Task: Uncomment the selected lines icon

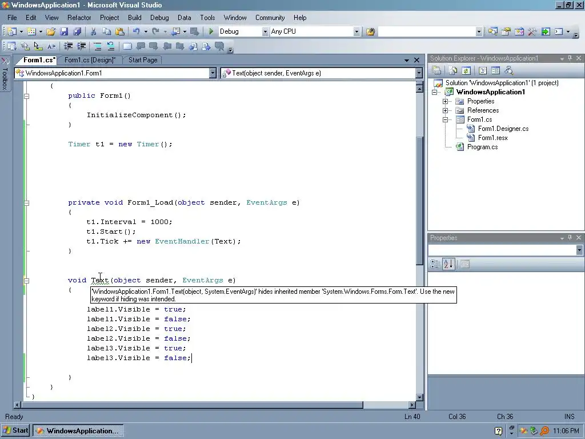Action: pos(111,46)
